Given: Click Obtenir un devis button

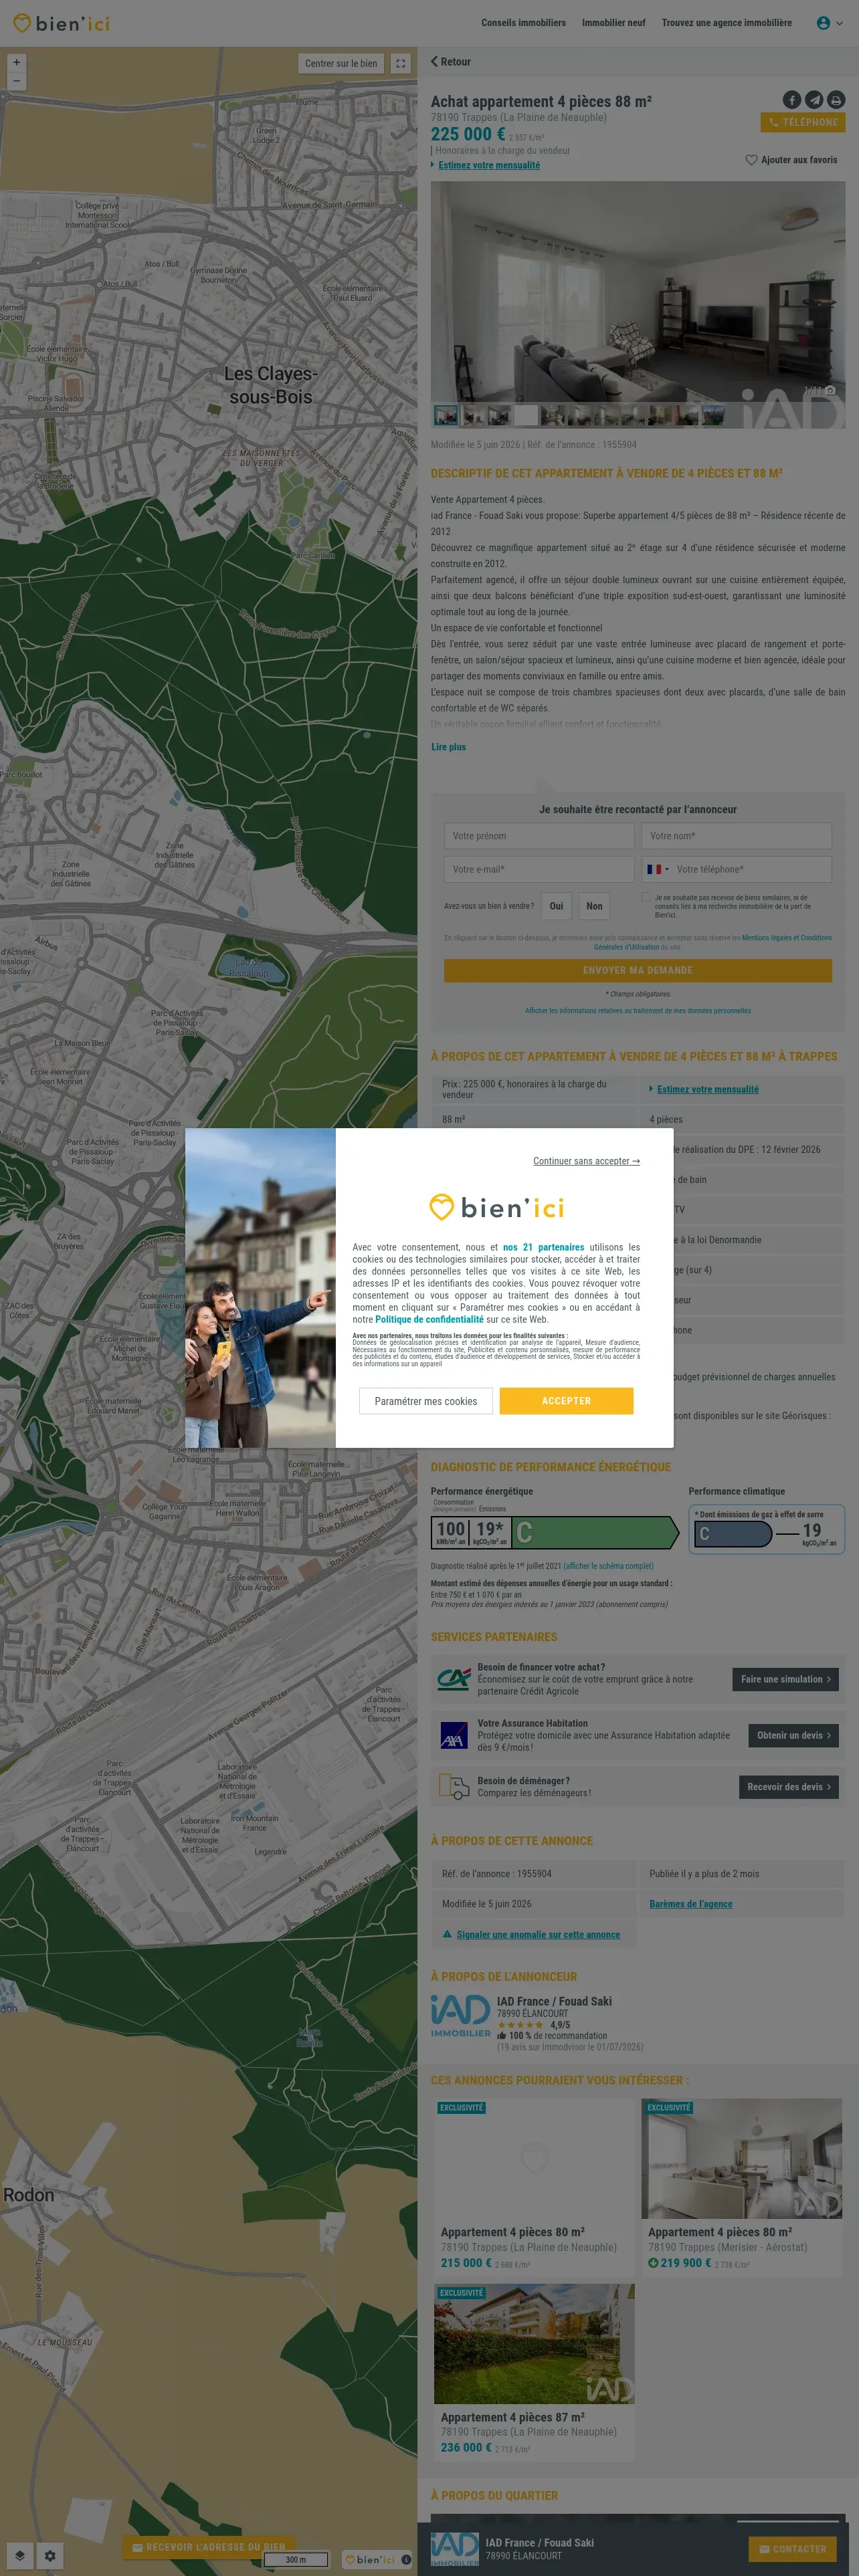Looking at the screenshot, I should click(x=793, y=1735).
